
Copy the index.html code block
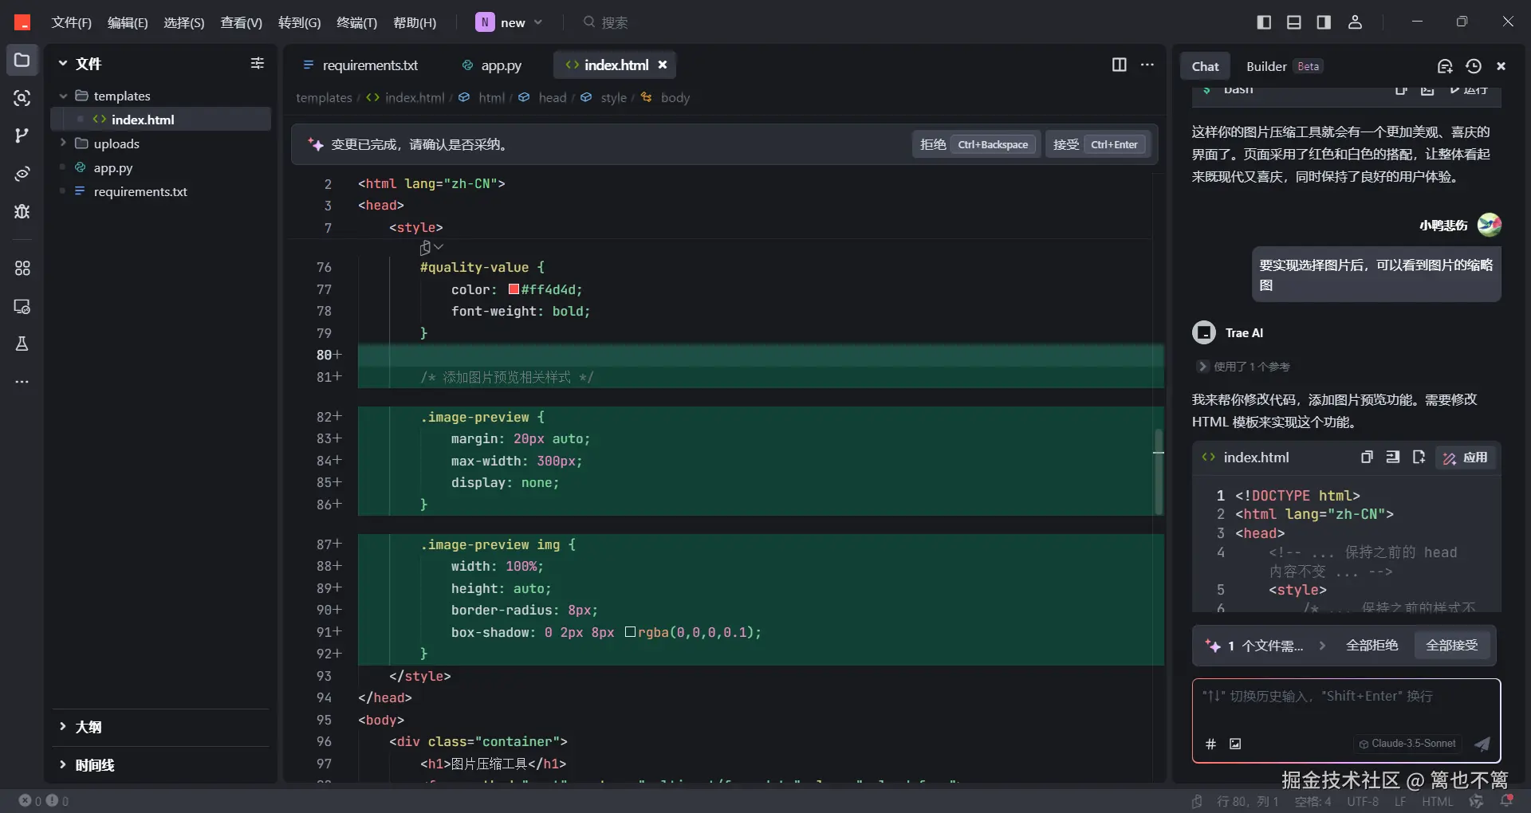tap(1366, 458)
